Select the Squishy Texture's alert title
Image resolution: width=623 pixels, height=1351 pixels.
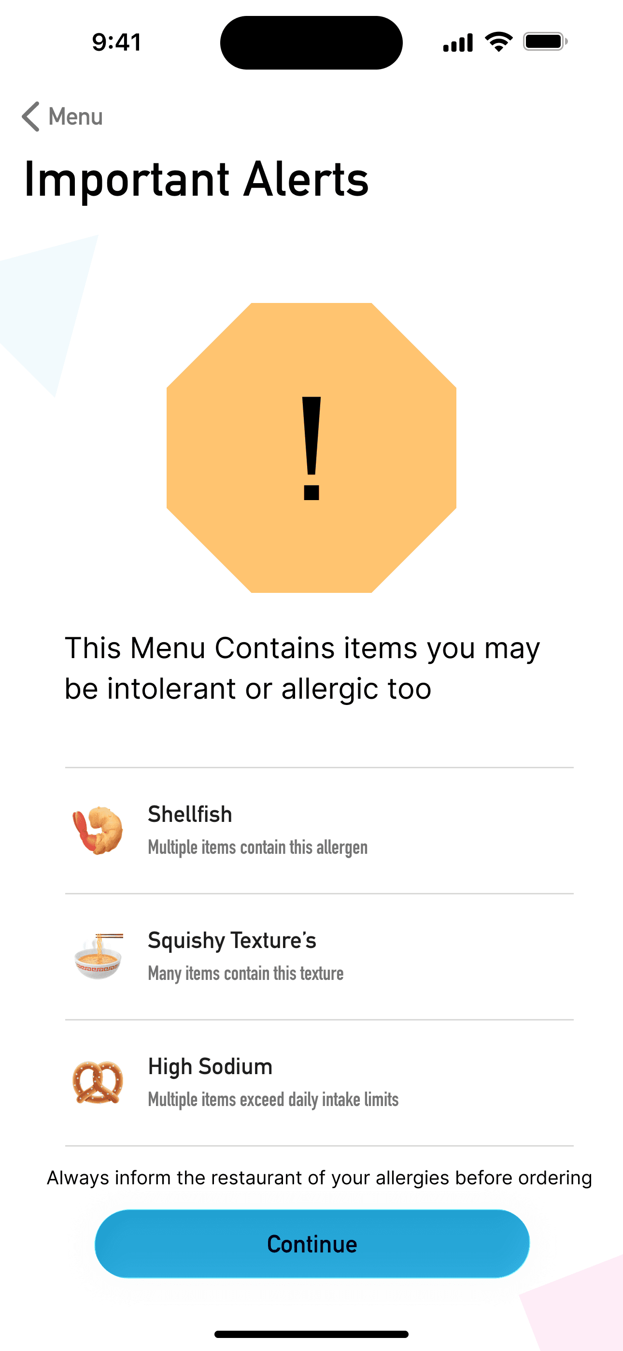point(232,940)
